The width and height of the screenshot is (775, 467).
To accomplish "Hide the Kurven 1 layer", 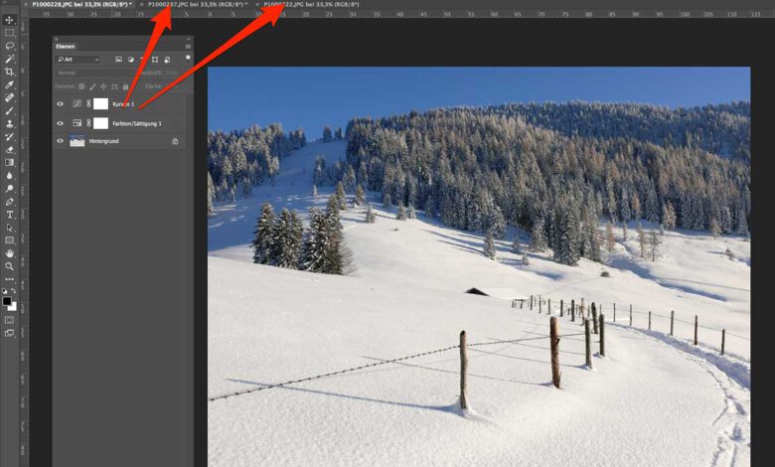I will [61, 103].
